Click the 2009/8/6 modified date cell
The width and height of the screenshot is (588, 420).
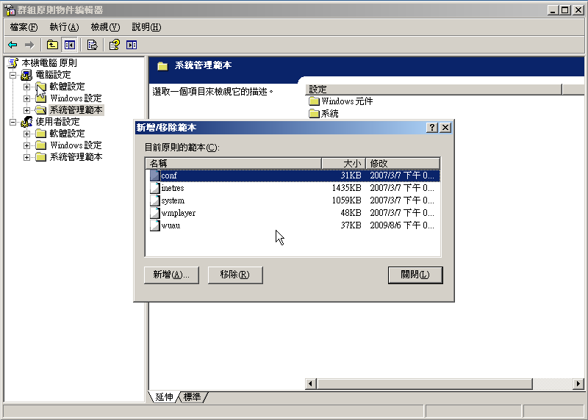tap(402, 225)
